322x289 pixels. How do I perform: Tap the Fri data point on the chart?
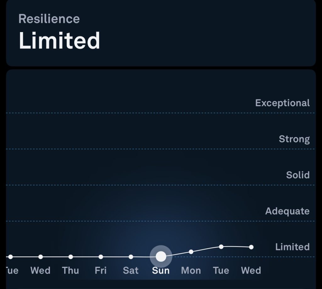pos(101,257)
